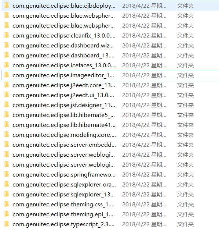Click the 2018/4/22 date in the jsf.designer_13 row
219x231 pixels.
click(x=144, y=105)
